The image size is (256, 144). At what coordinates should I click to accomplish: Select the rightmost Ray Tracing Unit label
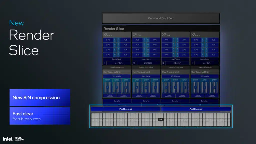coord(200,72)
